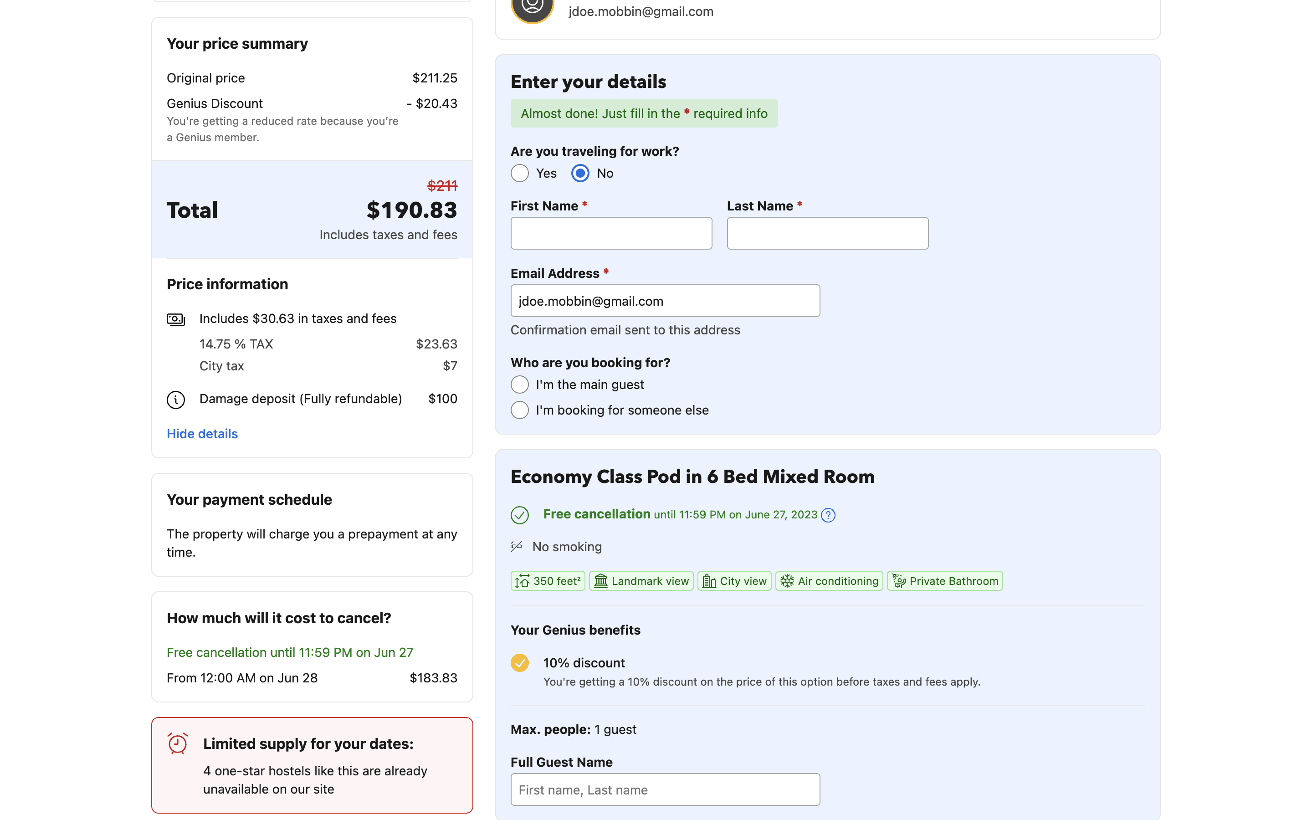
Task: Click the red alarm clock icon
Action: pyautogui.click(x=177, y=743)
